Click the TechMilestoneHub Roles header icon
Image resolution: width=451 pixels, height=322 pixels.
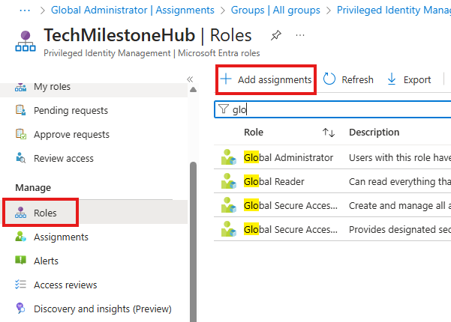coord(26,41)
